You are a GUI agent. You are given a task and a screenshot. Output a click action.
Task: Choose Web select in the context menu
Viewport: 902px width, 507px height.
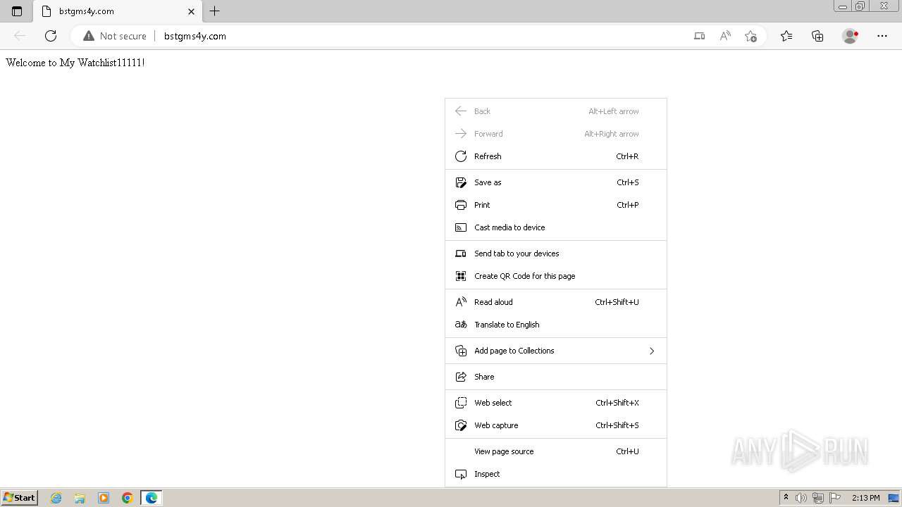(556, 403)
